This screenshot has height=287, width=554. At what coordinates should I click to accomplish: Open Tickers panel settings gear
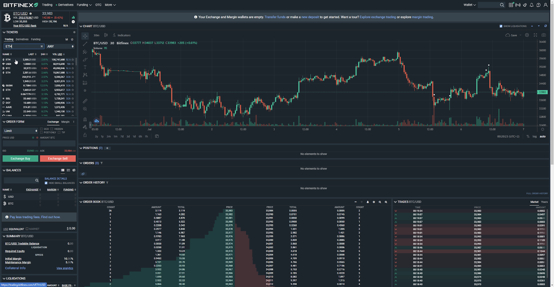pyautogui.click(x=74, y=32)
